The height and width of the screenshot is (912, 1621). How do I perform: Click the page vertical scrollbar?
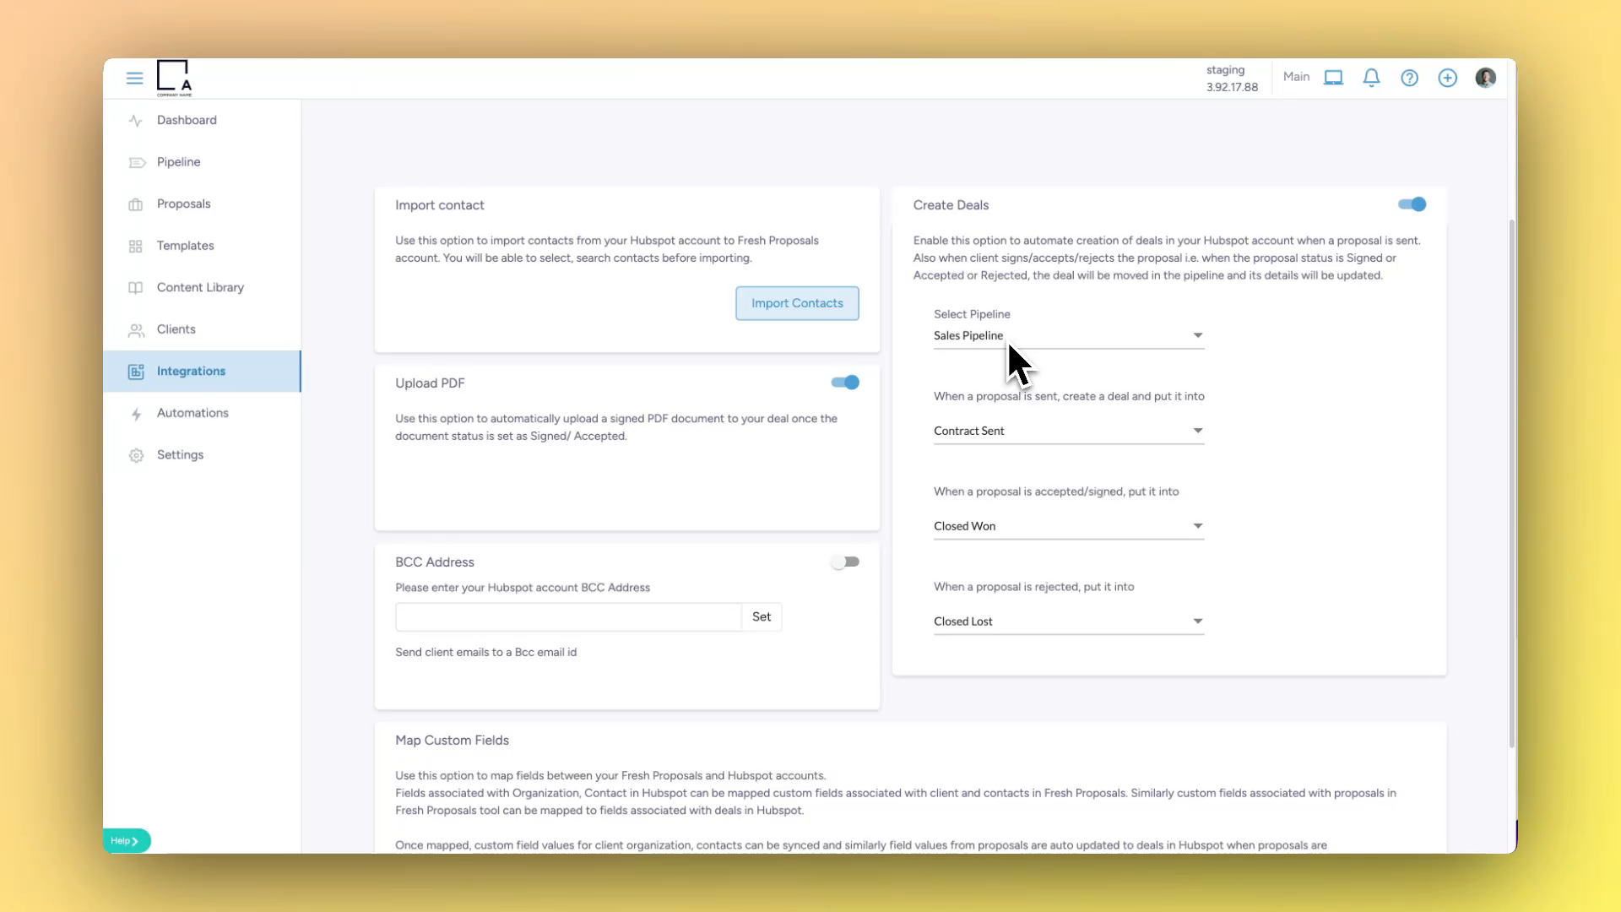click(x=1511, y=481)
